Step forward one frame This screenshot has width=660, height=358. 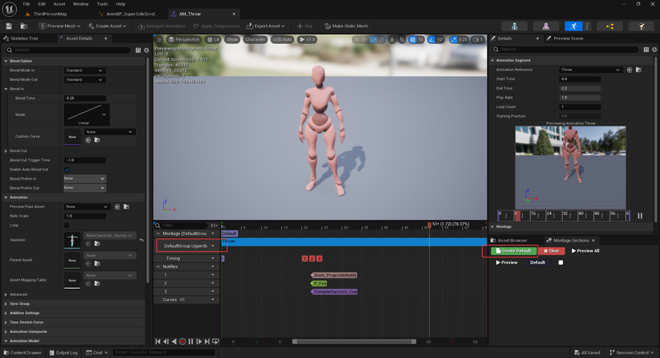[199, 342]
